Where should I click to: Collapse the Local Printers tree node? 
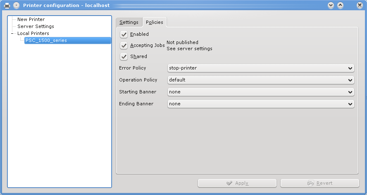tap(12, 33)
